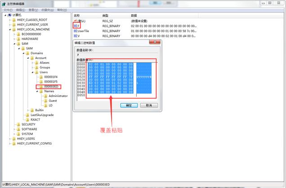Select the HARDWARE folder icon

coord(18,39)
